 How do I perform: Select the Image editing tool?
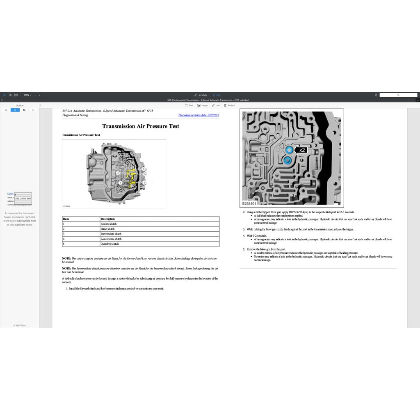(x=203, y=105)
